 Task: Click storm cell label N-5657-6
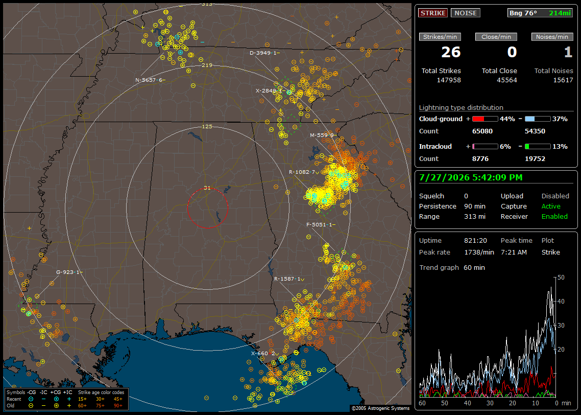150,80
